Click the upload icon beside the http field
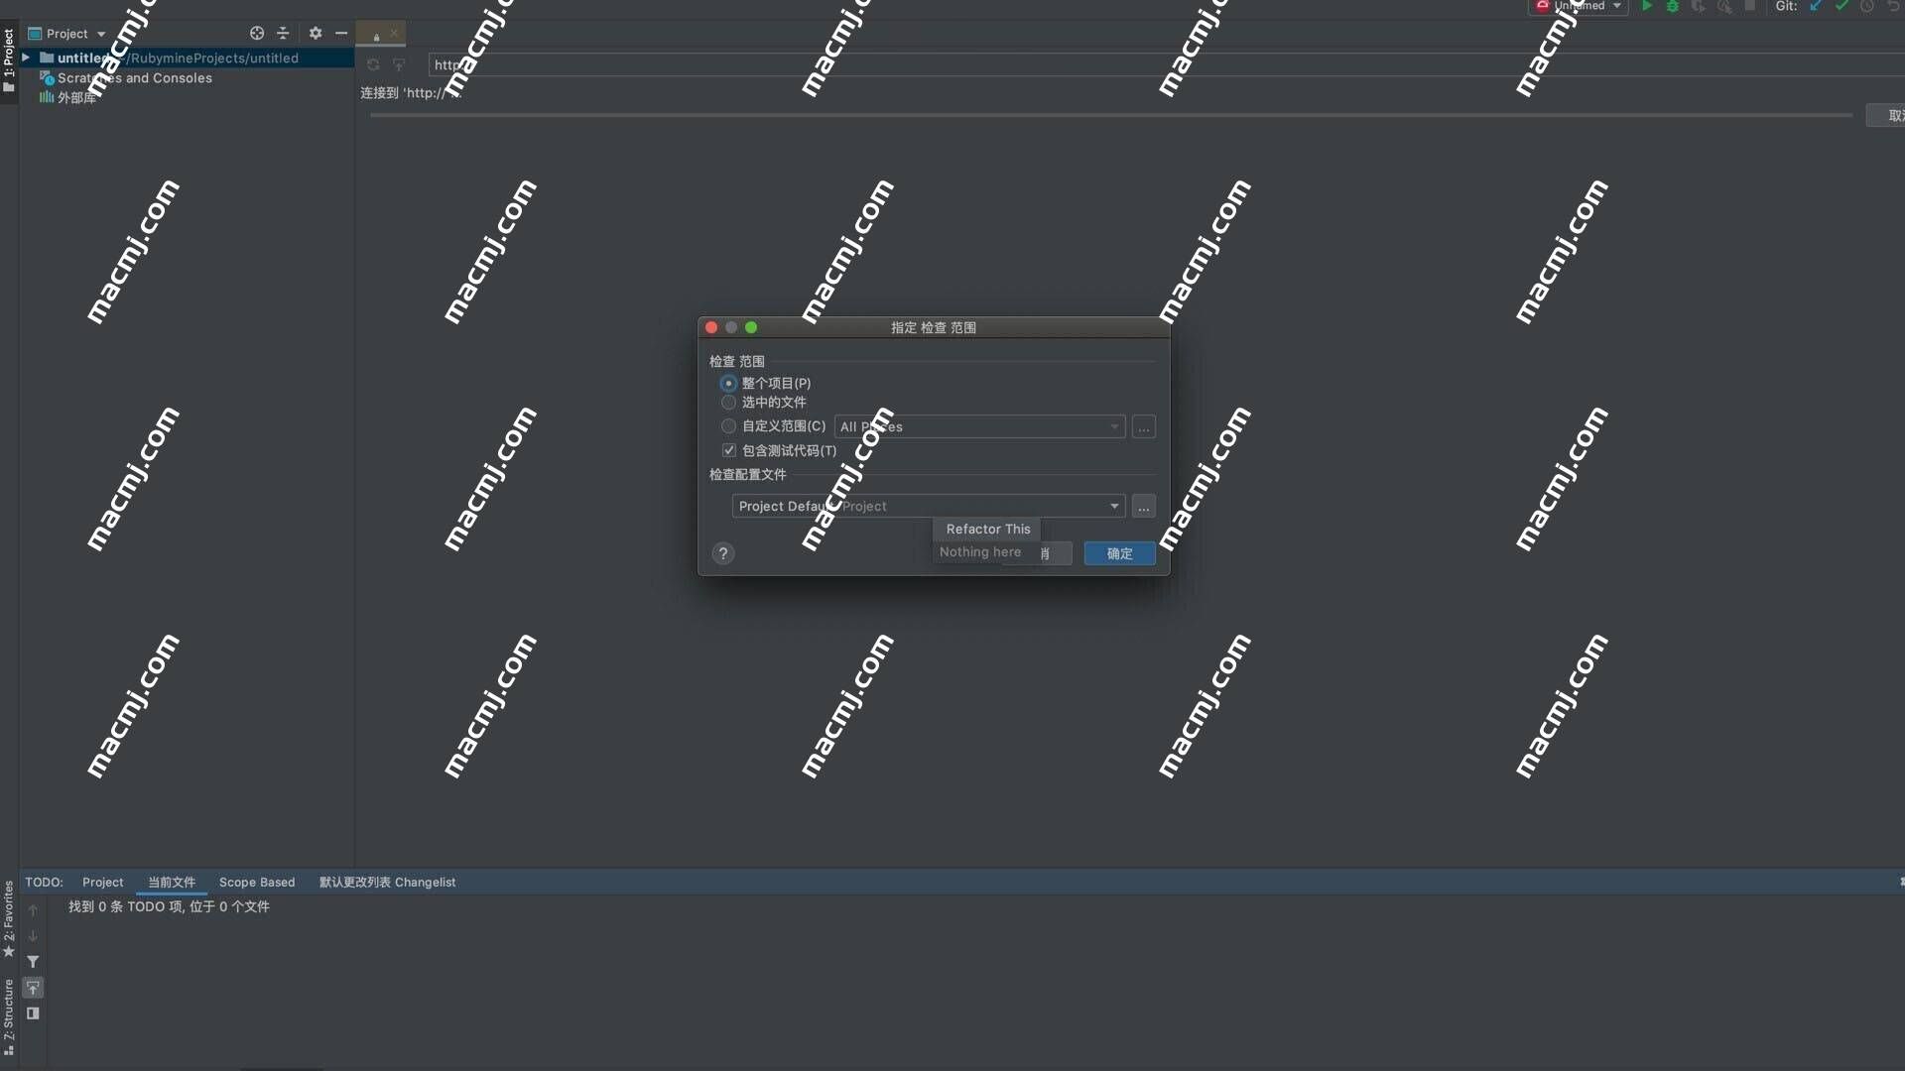This screenshot has height=1071, width=1905. 399,64
